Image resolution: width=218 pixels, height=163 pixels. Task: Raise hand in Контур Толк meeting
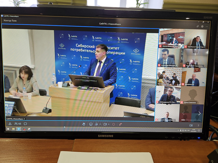click(84, 124)
